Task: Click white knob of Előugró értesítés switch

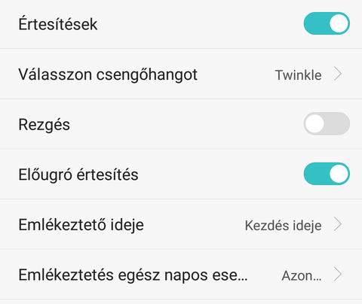Action: 339,174
